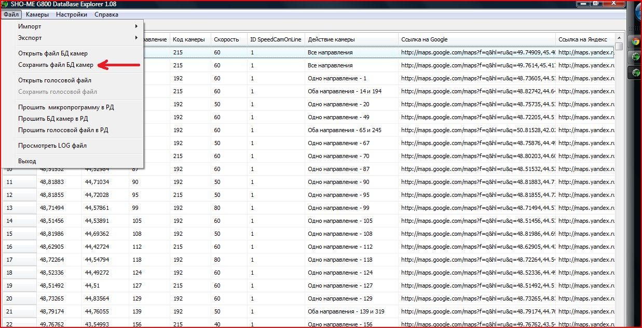Expand the Экспорт submenu

point(78,38)
